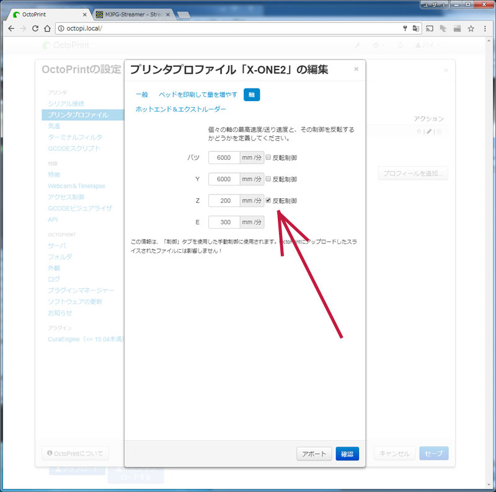Open the ベッドを印刷して量を増やす tab

tap(198, 95)
